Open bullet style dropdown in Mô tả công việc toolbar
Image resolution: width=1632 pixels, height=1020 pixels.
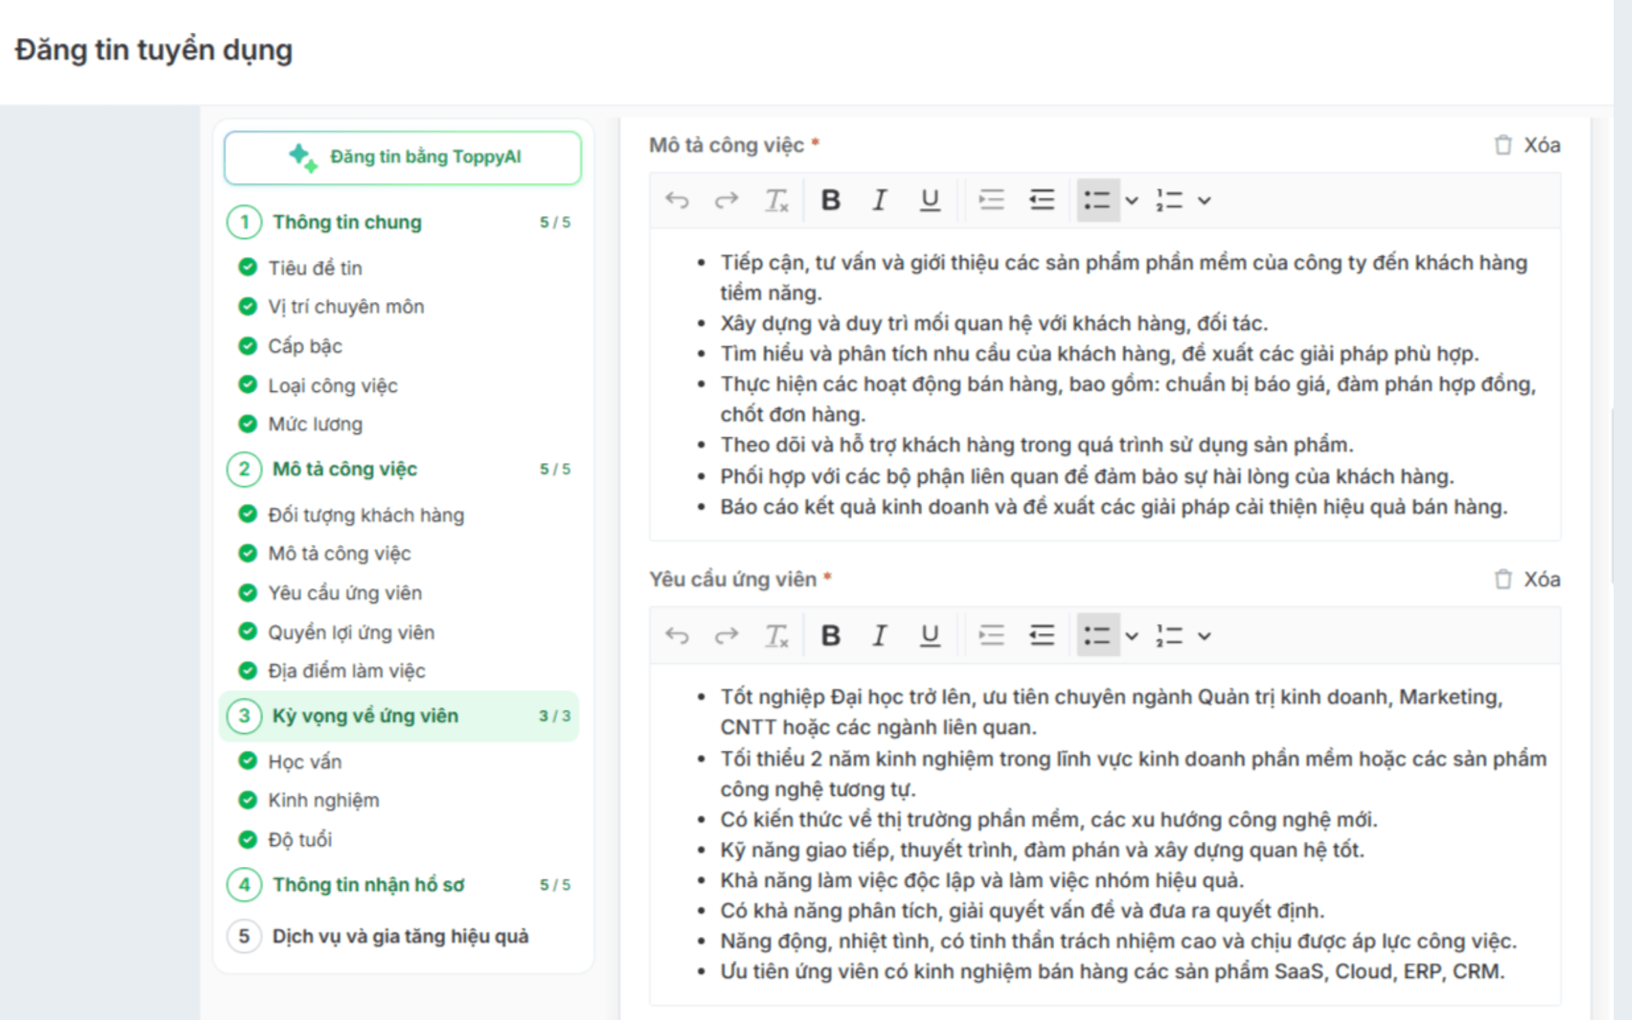[x=1132, y=201]
